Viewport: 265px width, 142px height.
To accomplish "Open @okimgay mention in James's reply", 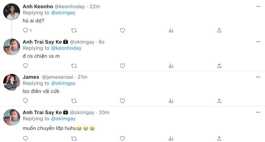I will tap(63, 83).
